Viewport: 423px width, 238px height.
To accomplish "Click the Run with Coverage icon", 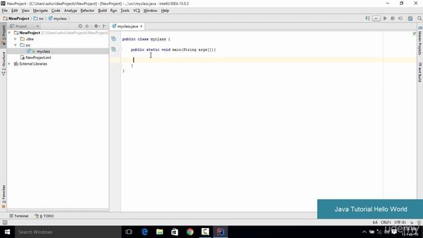I will pyautogui.click(x=401, y=19).
